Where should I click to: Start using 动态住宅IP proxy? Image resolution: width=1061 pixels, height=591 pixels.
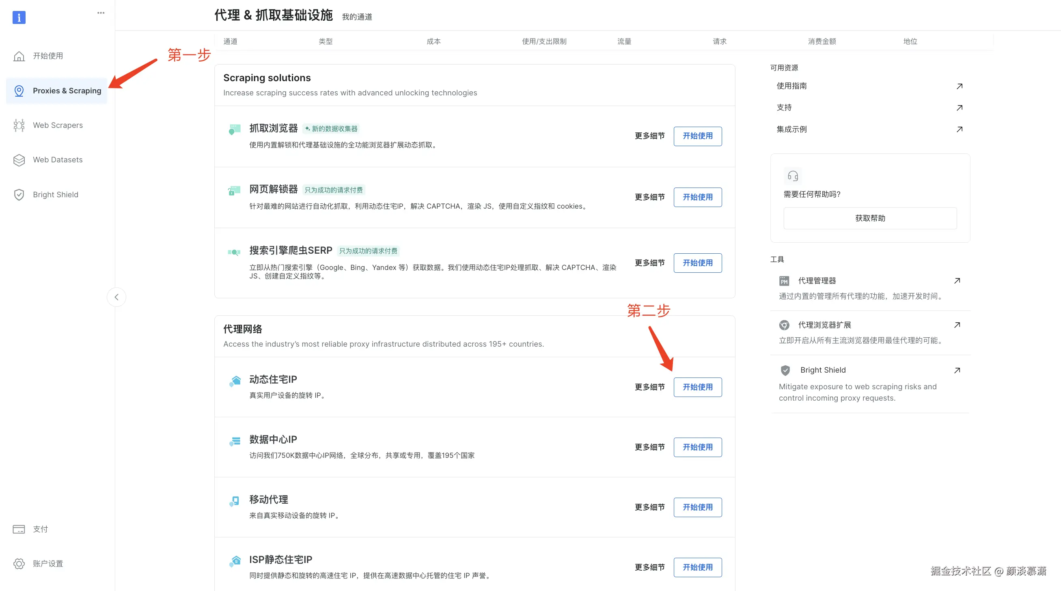[697, 387]
